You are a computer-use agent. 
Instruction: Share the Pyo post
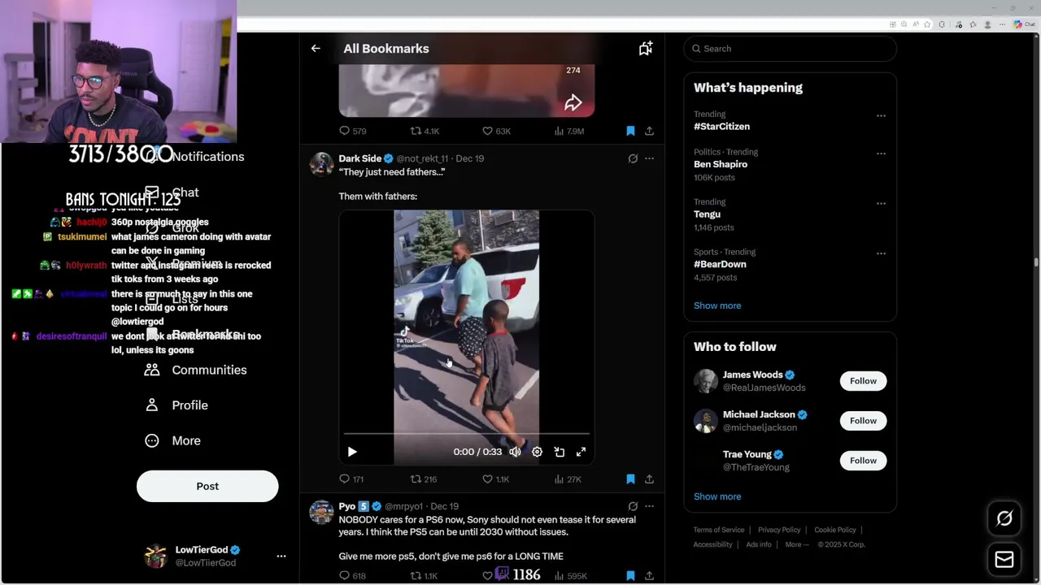point(649,576)
